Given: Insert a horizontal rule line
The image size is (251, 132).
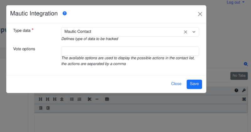Looking at the screenshot, I should click(97, 99).
